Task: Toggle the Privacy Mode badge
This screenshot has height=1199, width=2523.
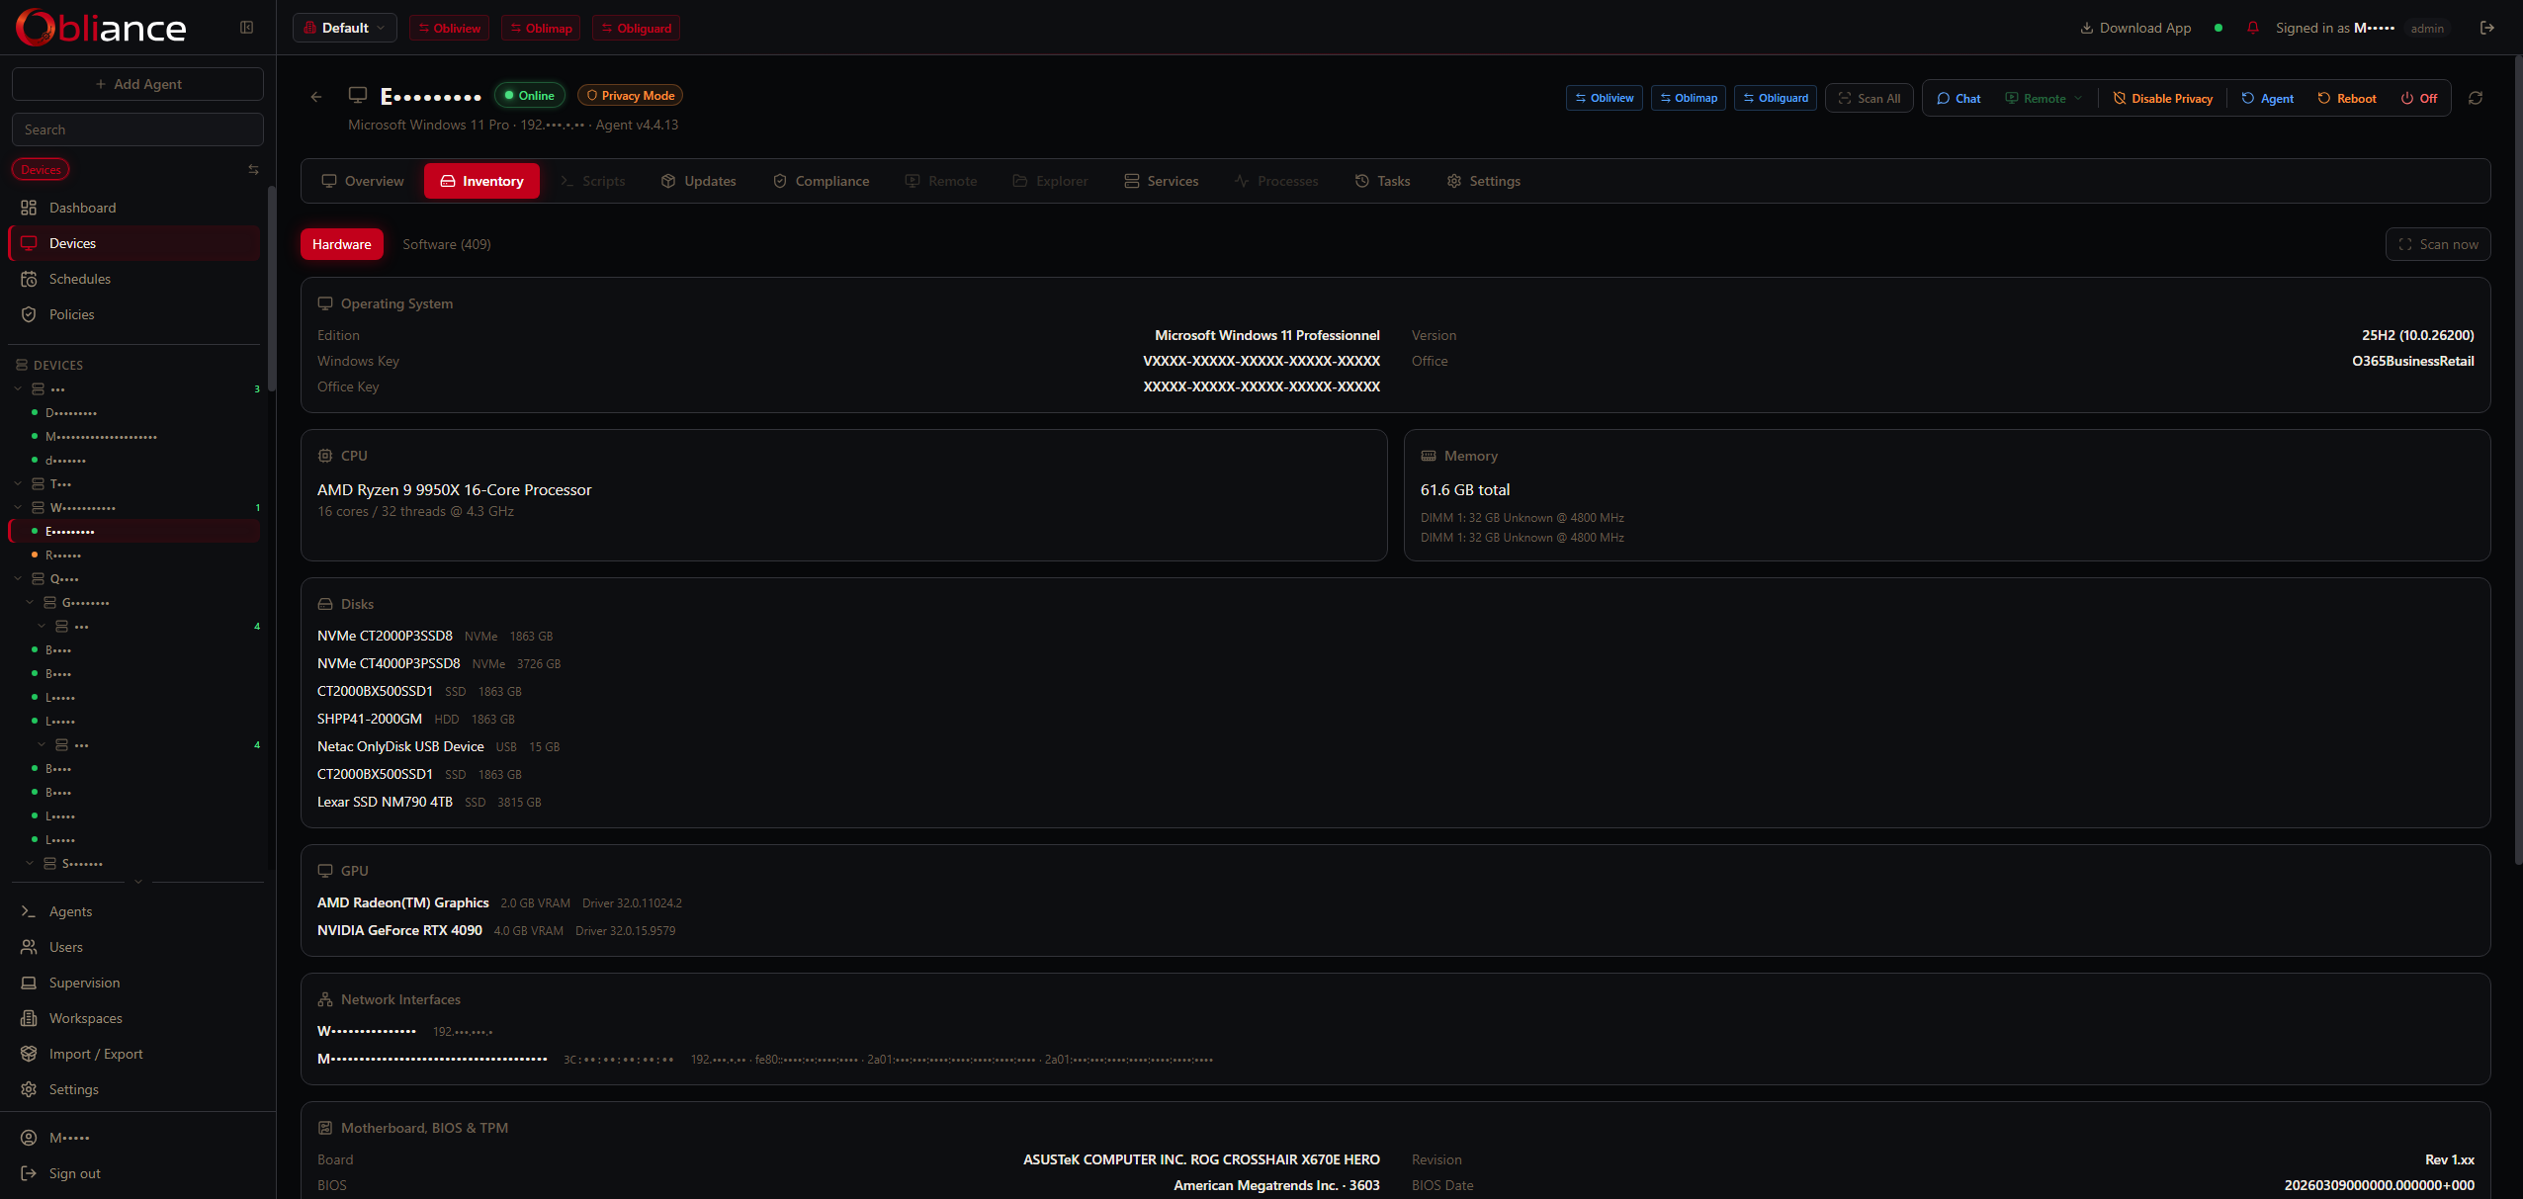Action: click(x=630, y=95)
